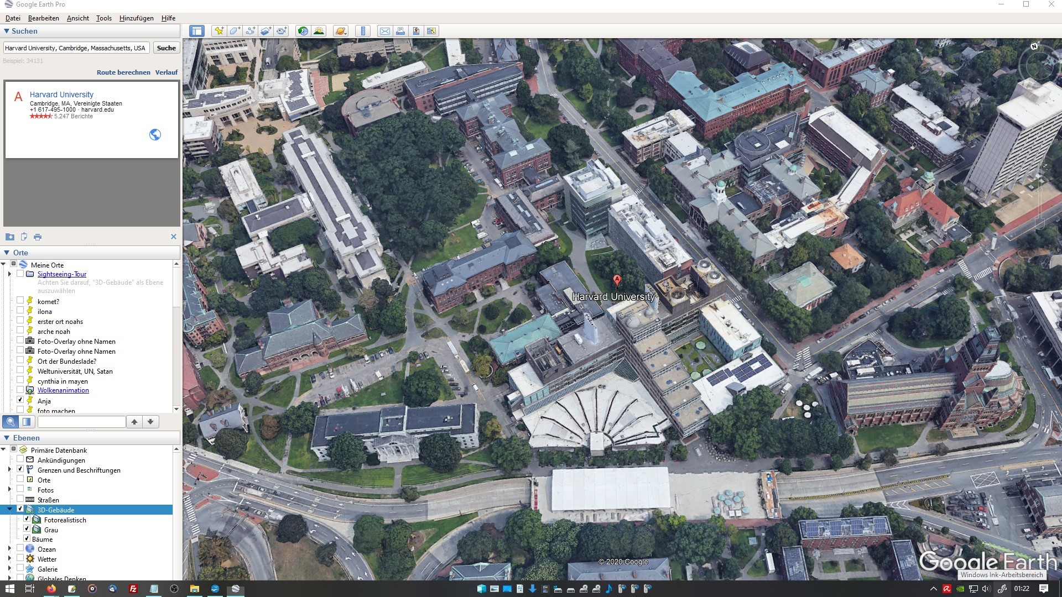
Task: Click the Suche search button
Action: (x=166, y=48)
